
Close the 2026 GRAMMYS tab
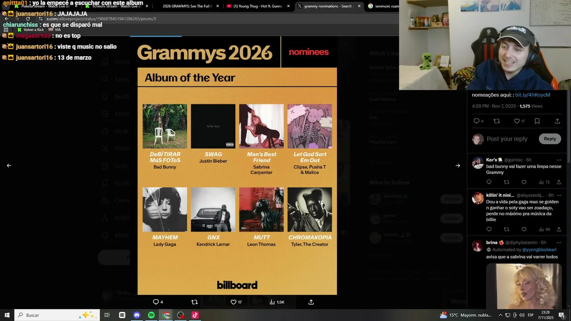217,6
